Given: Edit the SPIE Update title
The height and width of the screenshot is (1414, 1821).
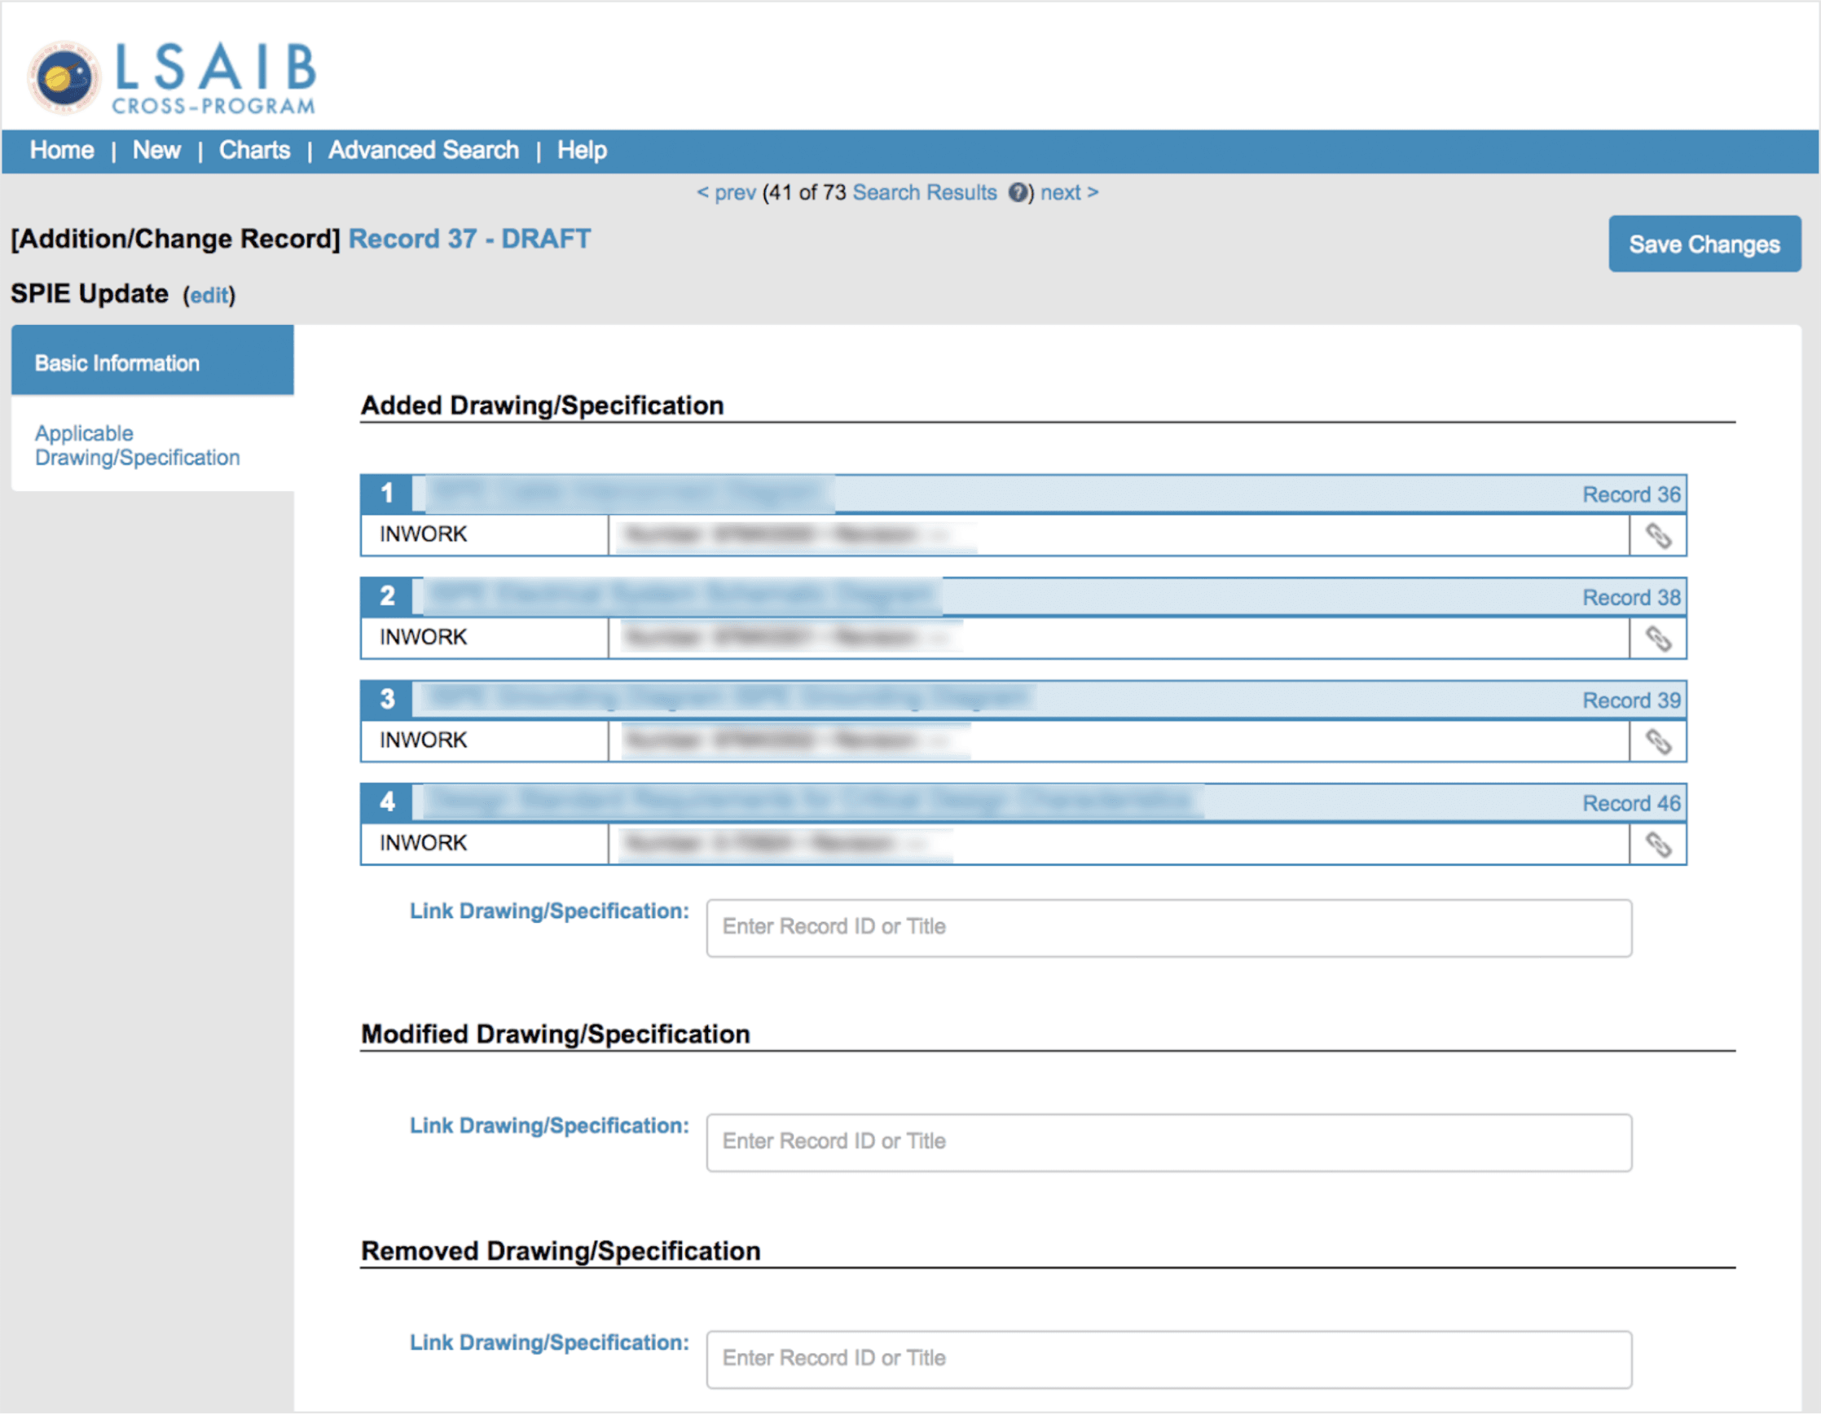Looking at the screenshot, I should click(x=209, y=295).
